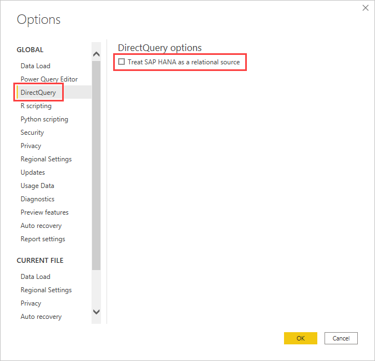
Task: Close the Options dialog with X
Action: [x=366, y=8]
